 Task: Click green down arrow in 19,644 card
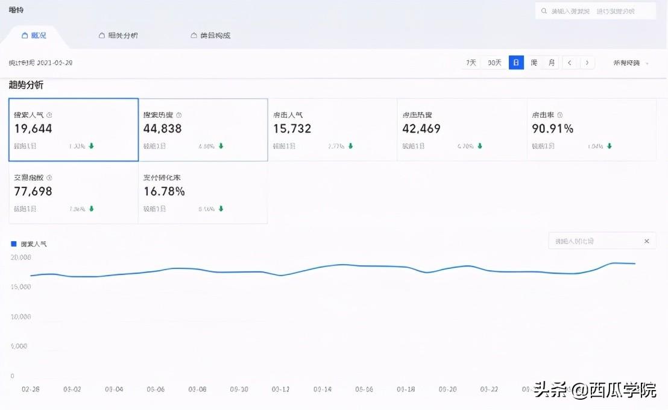click(91, 146)
